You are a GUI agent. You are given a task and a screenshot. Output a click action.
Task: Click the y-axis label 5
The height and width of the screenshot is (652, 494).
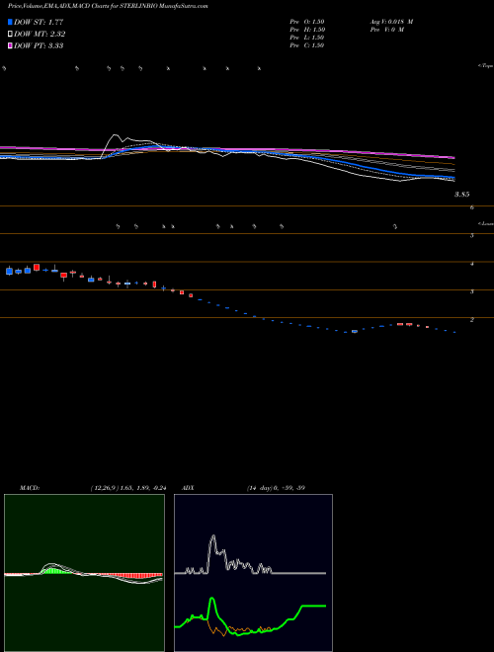(472, 235)
